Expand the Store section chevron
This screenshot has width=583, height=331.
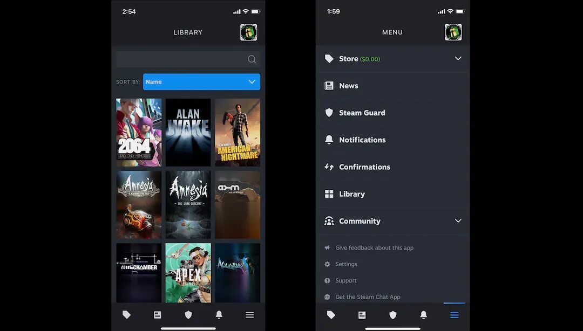tap(458, 58)
